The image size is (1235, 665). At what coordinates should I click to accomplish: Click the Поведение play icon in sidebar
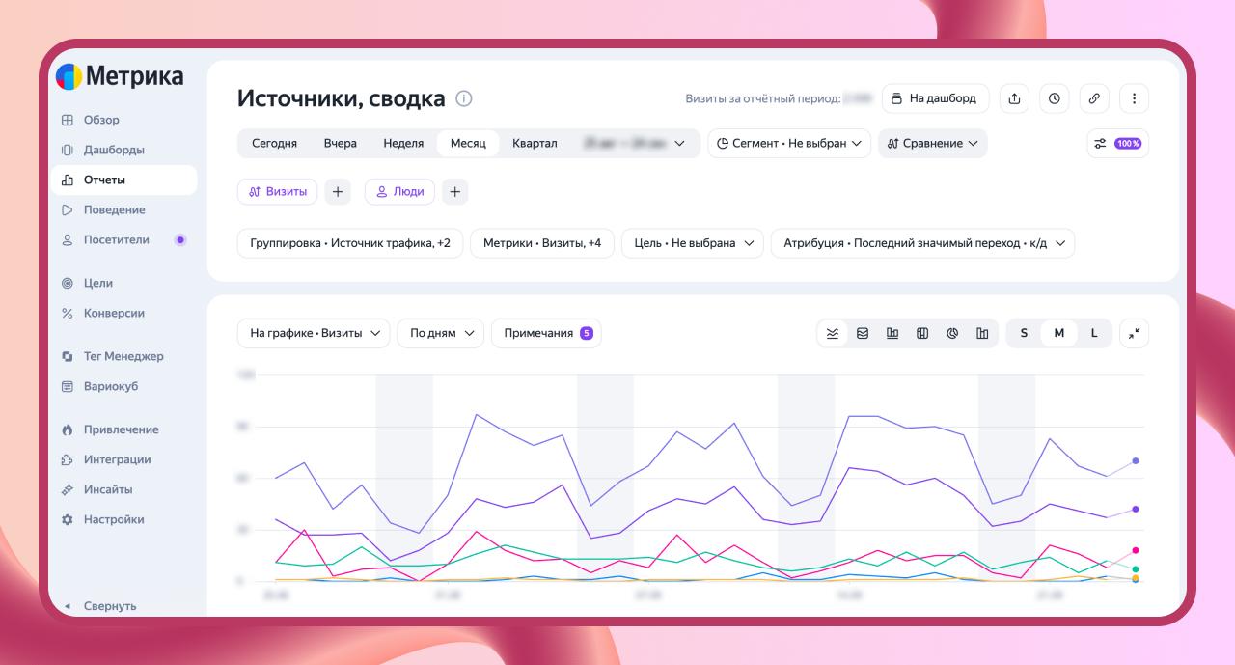point(68,209)
